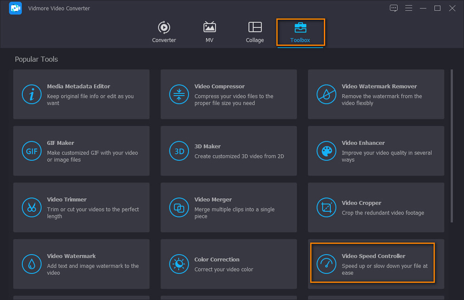Click 'Merge multiple clips' description text
This screenshot has width=464, height=300.
(234, 213)
